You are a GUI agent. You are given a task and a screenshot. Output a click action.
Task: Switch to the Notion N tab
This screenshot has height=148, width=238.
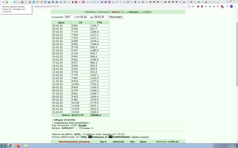coord(22,2)
